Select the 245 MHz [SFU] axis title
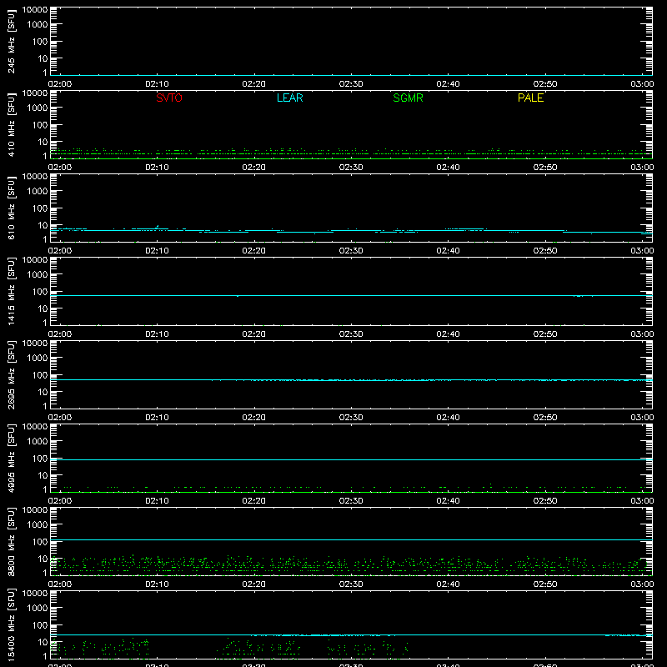 point(11,42)
